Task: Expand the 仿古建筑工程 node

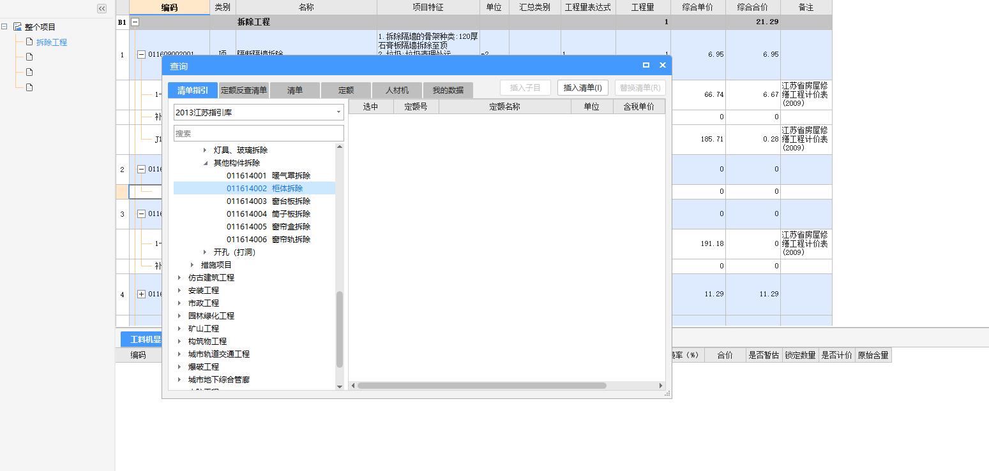Action: pyautogui.click(x=179, y=278)
